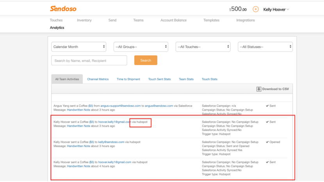Switch to the Channel Metrics tab

(x=98, y=79)
